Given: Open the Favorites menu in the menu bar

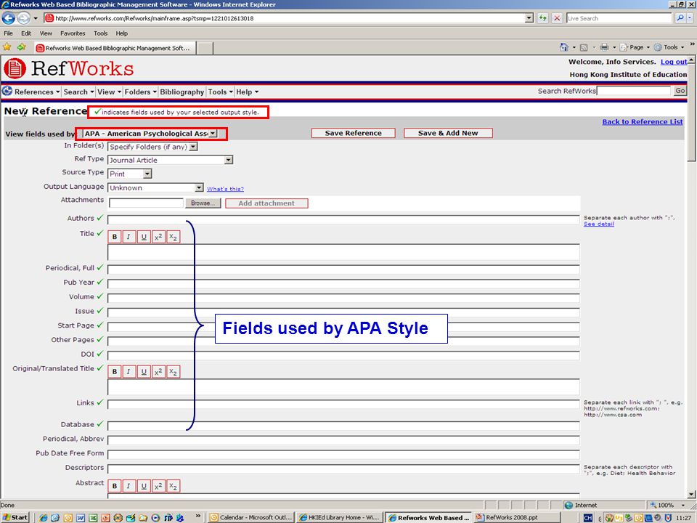Looking at the screenshot, I should tap(73, 33).
